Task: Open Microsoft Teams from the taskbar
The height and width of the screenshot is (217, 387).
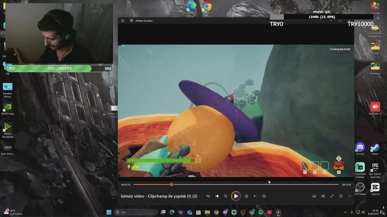Action: coord(181,212)
